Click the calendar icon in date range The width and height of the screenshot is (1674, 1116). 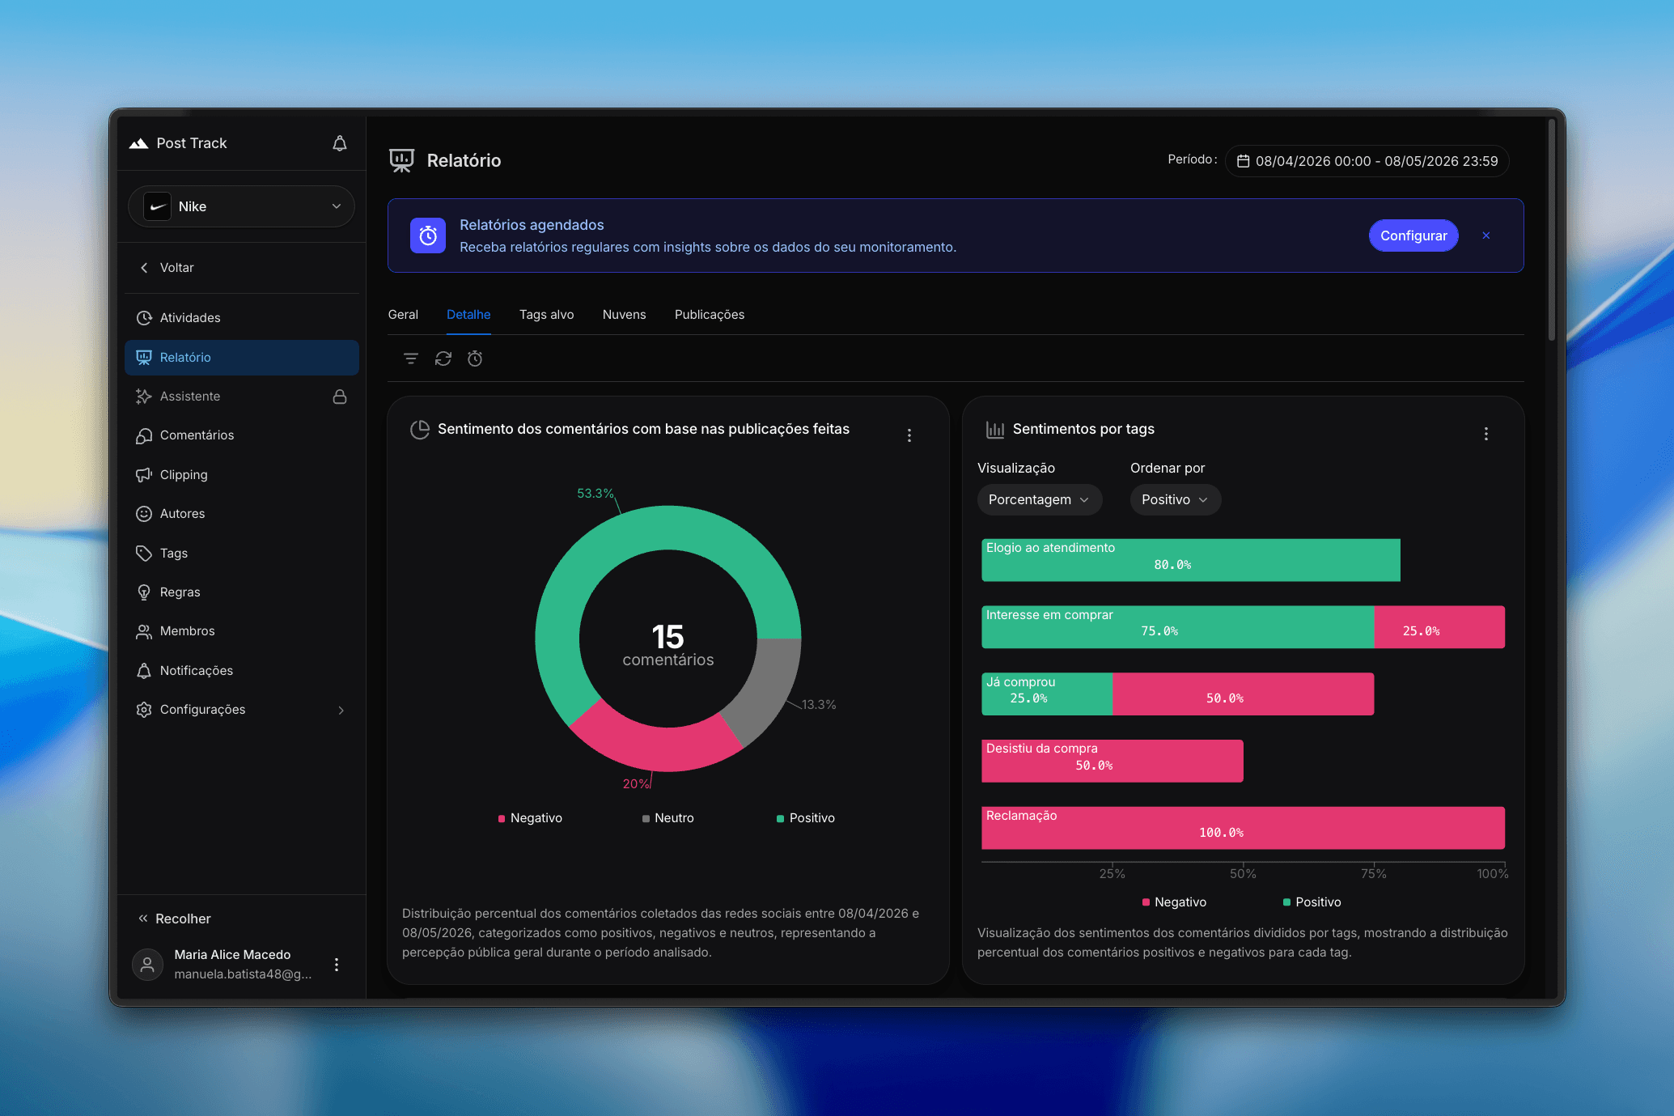(x=1244, y=161)
